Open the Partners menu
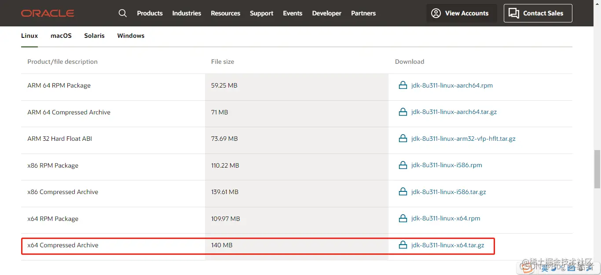This screenshot has width=601, height=275. (x=363, y=13)
